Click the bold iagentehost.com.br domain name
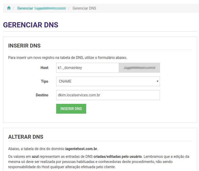Viewport: 199px width, 171px height. (x=81, y=149)
